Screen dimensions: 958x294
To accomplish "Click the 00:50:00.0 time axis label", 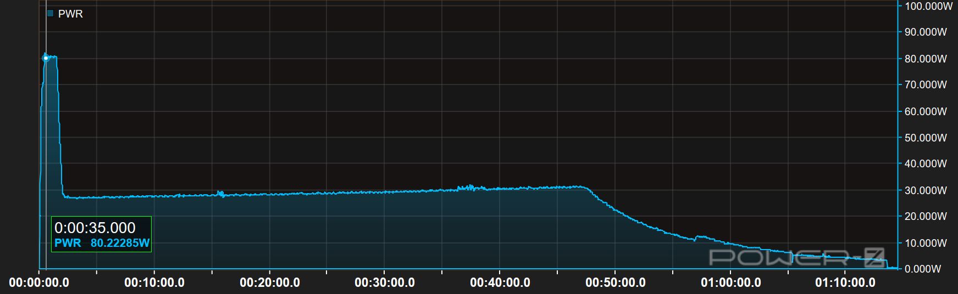I will tap(616, 283).
